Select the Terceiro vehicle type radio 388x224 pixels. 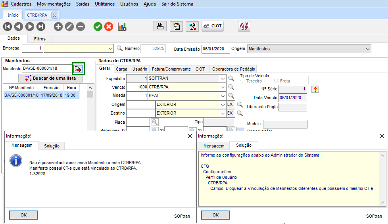(243, 81)
